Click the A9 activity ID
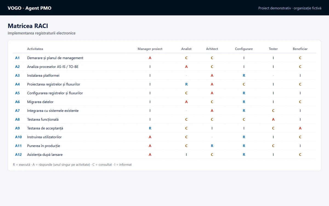 click(17, 128)
